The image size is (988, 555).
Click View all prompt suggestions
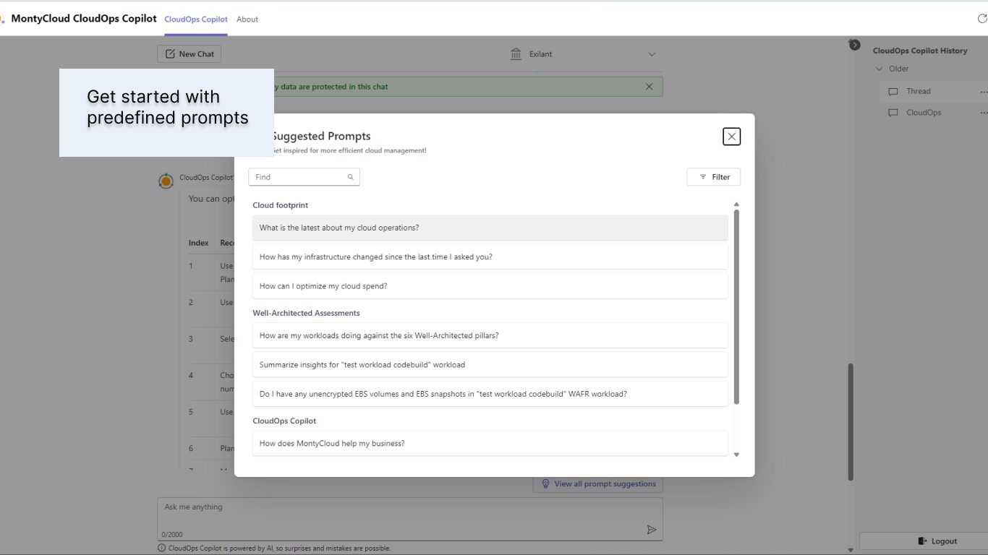(598, 484)
